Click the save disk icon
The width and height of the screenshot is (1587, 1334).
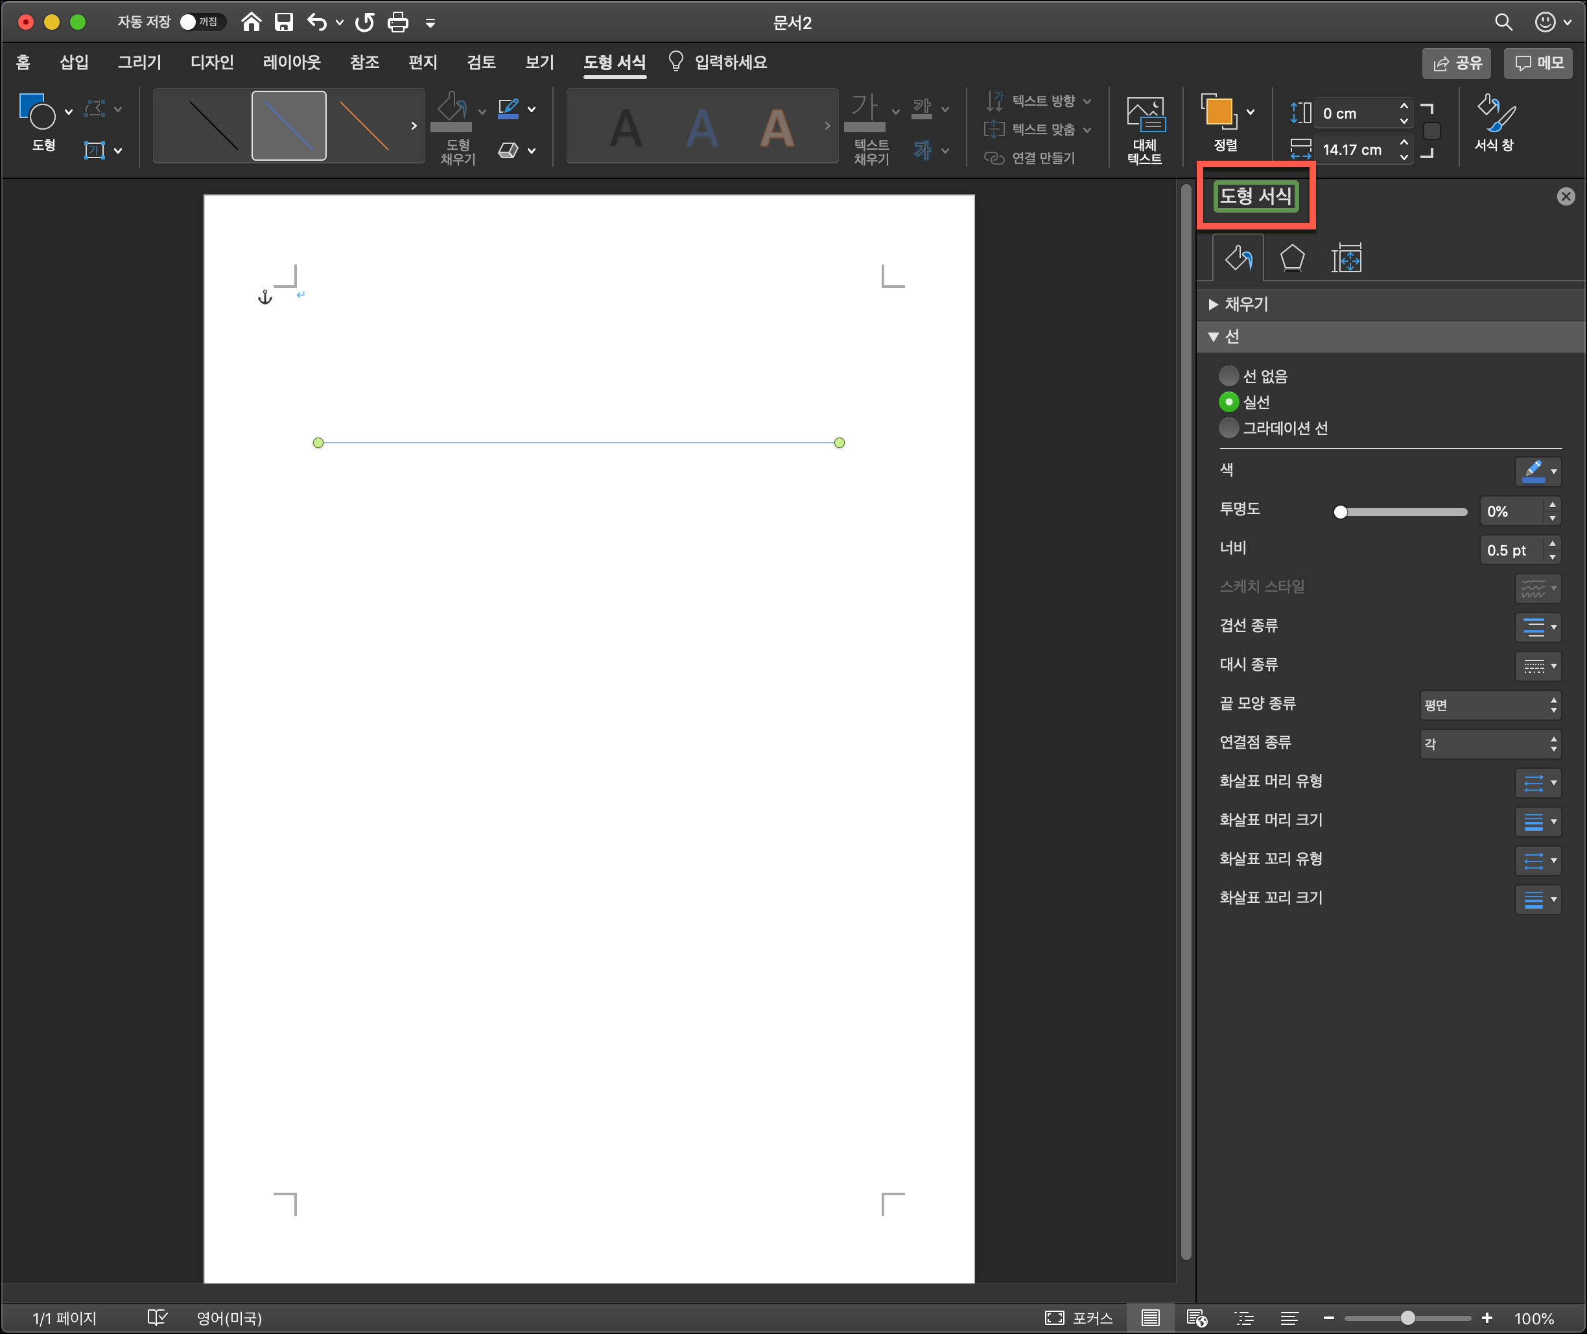pos(284,23)
